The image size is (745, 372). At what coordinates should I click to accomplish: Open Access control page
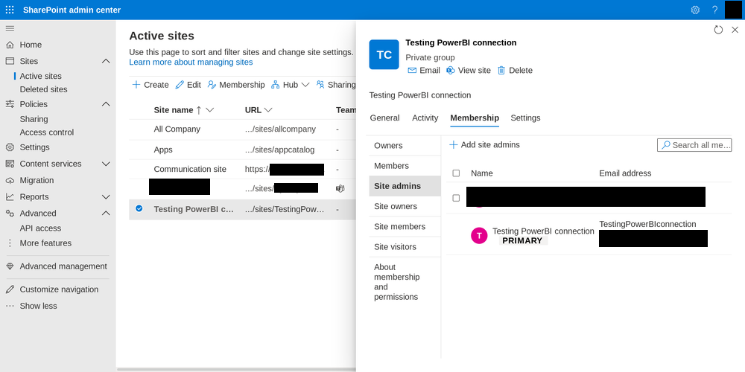tap(46, 132)
